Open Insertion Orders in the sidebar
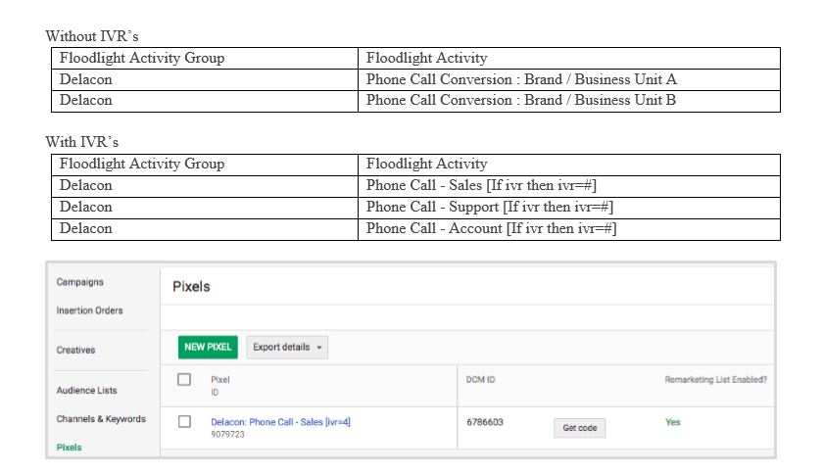This screenshot has height=474, width=823. 89,310
